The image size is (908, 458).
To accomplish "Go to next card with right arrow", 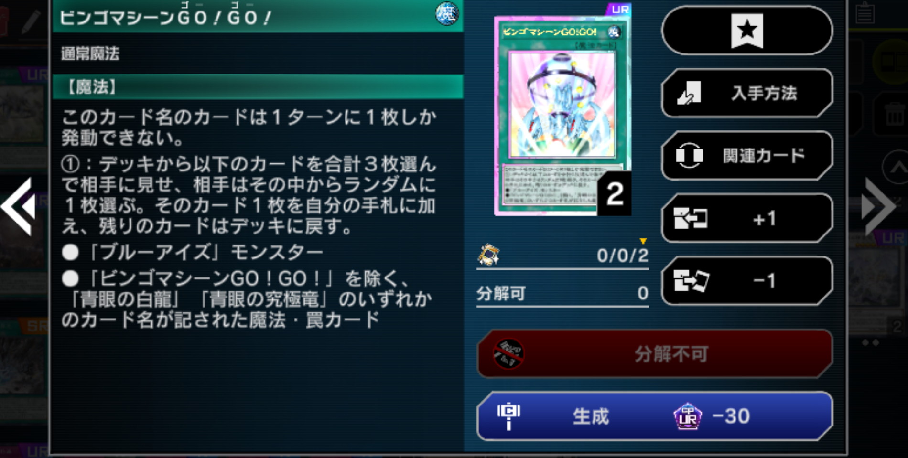I will [x=878, y=206].
